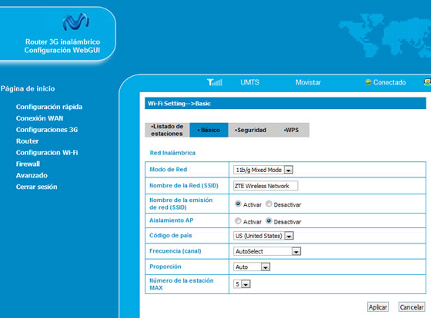Switch to the Seguridad tab
Screen dimensions: 431x318
click(250, 130)
